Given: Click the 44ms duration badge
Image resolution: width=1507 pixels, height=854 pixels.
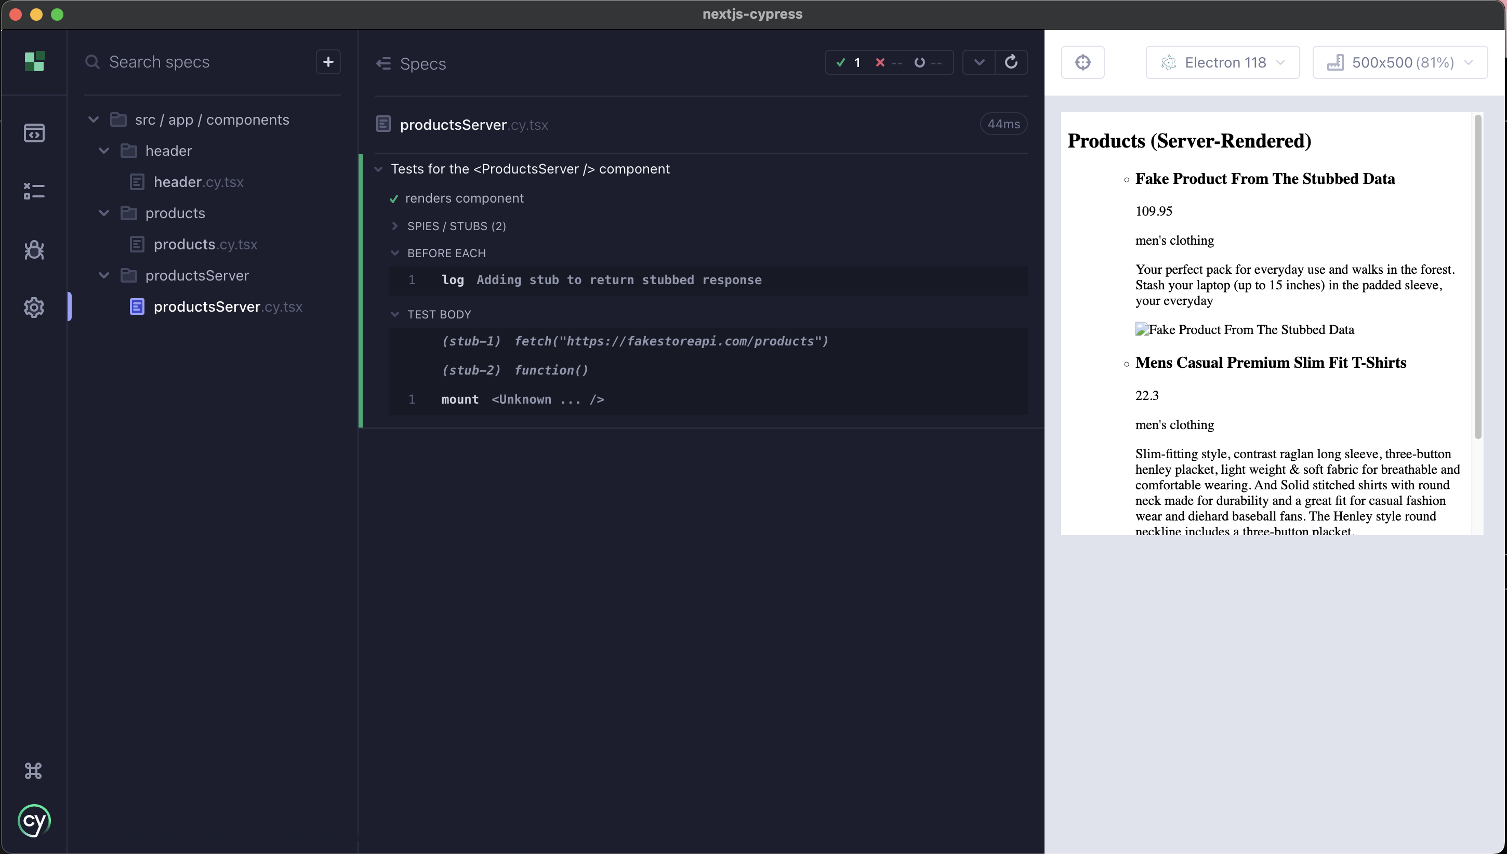Looking at the screenshot, I should (x=1003, y=124).
